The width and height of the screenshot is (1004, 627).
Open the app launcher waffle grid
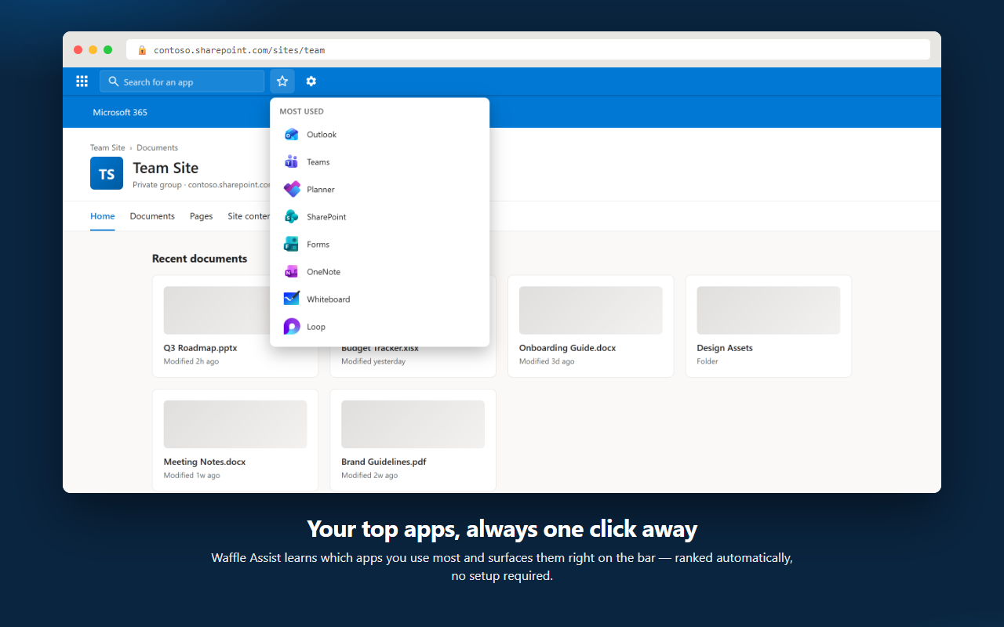[x=82, y=82]
